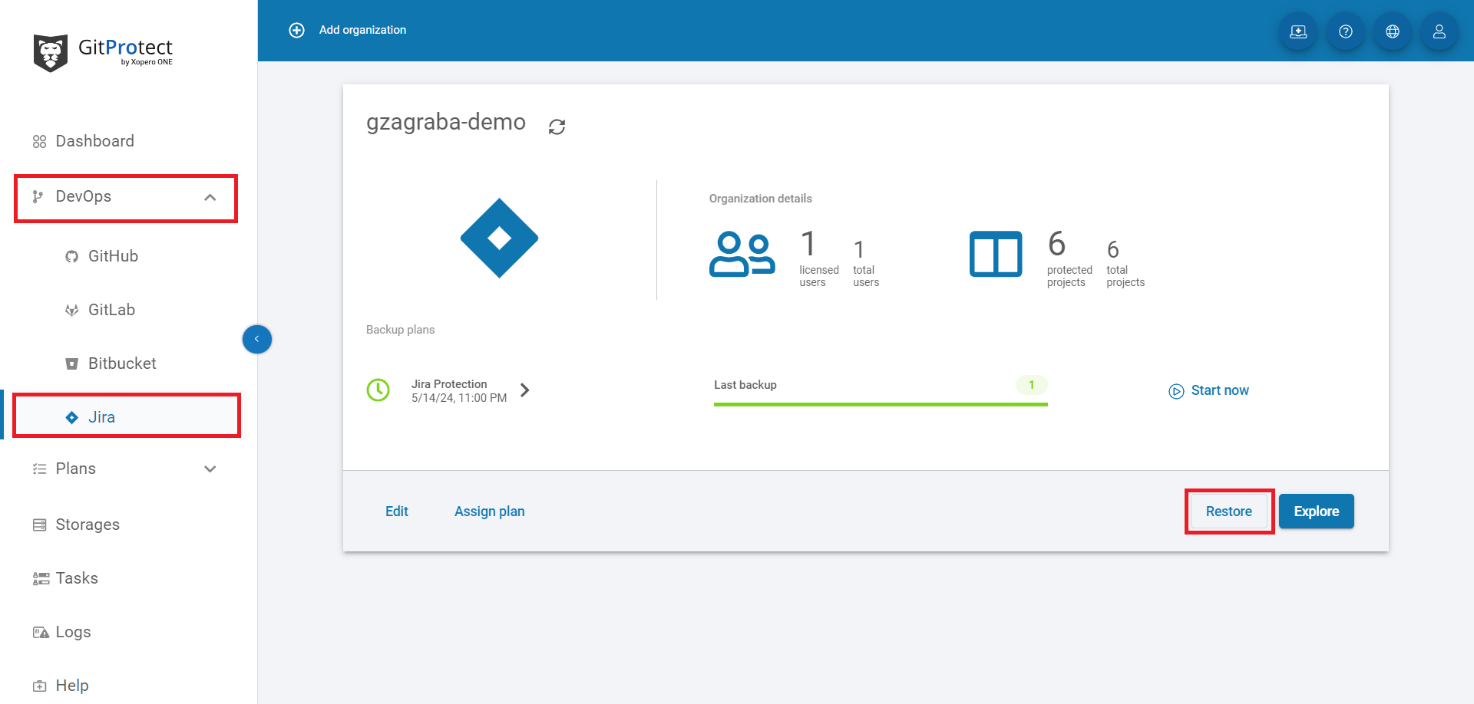1474x704 pixels.
Task: Open the Assign plan link
Action: click(x=489, y=512)
